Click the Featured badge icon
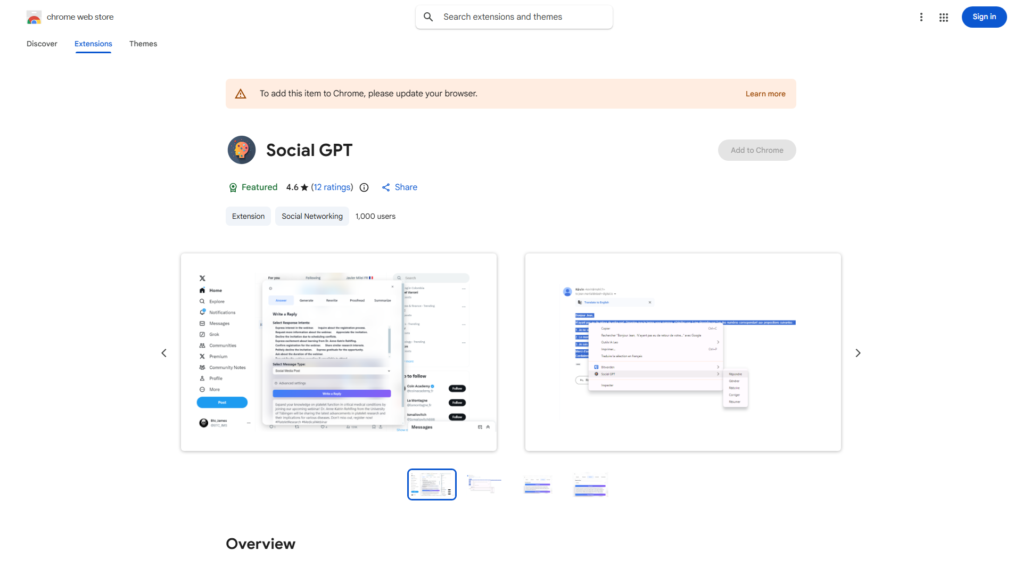 click(233, 187)
